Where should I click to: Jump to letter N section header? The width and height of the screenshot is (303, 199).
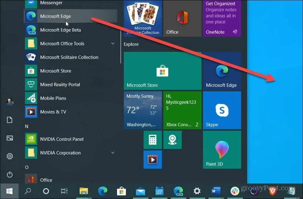click(x=27, y=126)
